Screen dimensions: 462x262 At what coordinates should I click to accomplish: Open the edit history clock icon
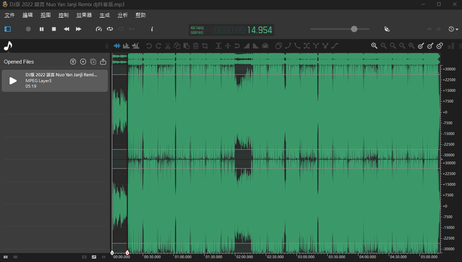tap(451, 29)
